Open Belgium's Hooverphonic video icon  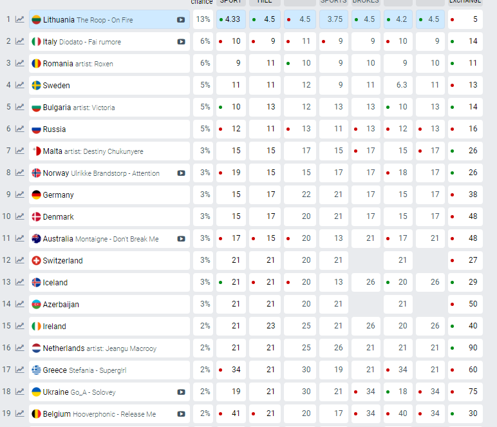tap(181, 413)
